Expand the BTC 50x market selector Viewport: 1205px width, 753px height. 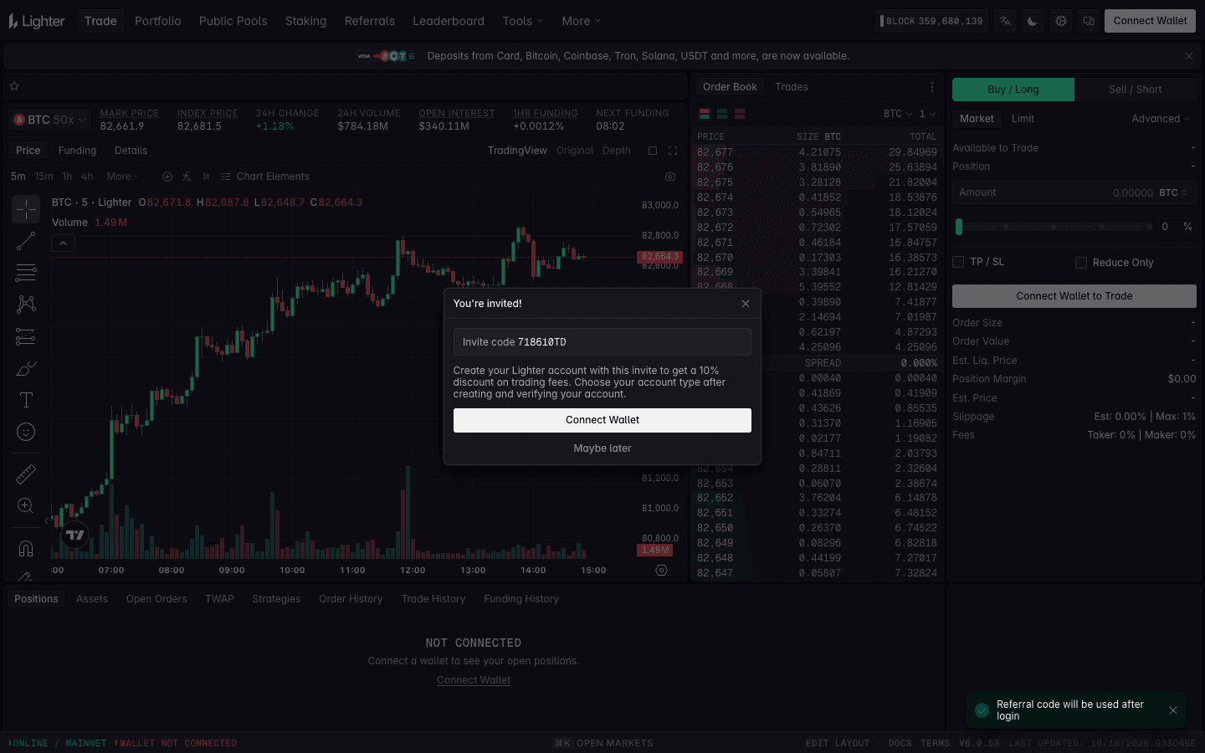click(49, 120)
